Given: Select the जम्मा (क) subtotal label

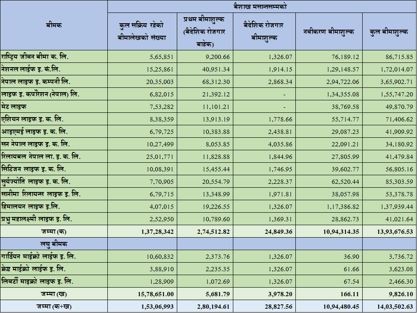Looking at the screenshot, I should [x=54, y=232].
